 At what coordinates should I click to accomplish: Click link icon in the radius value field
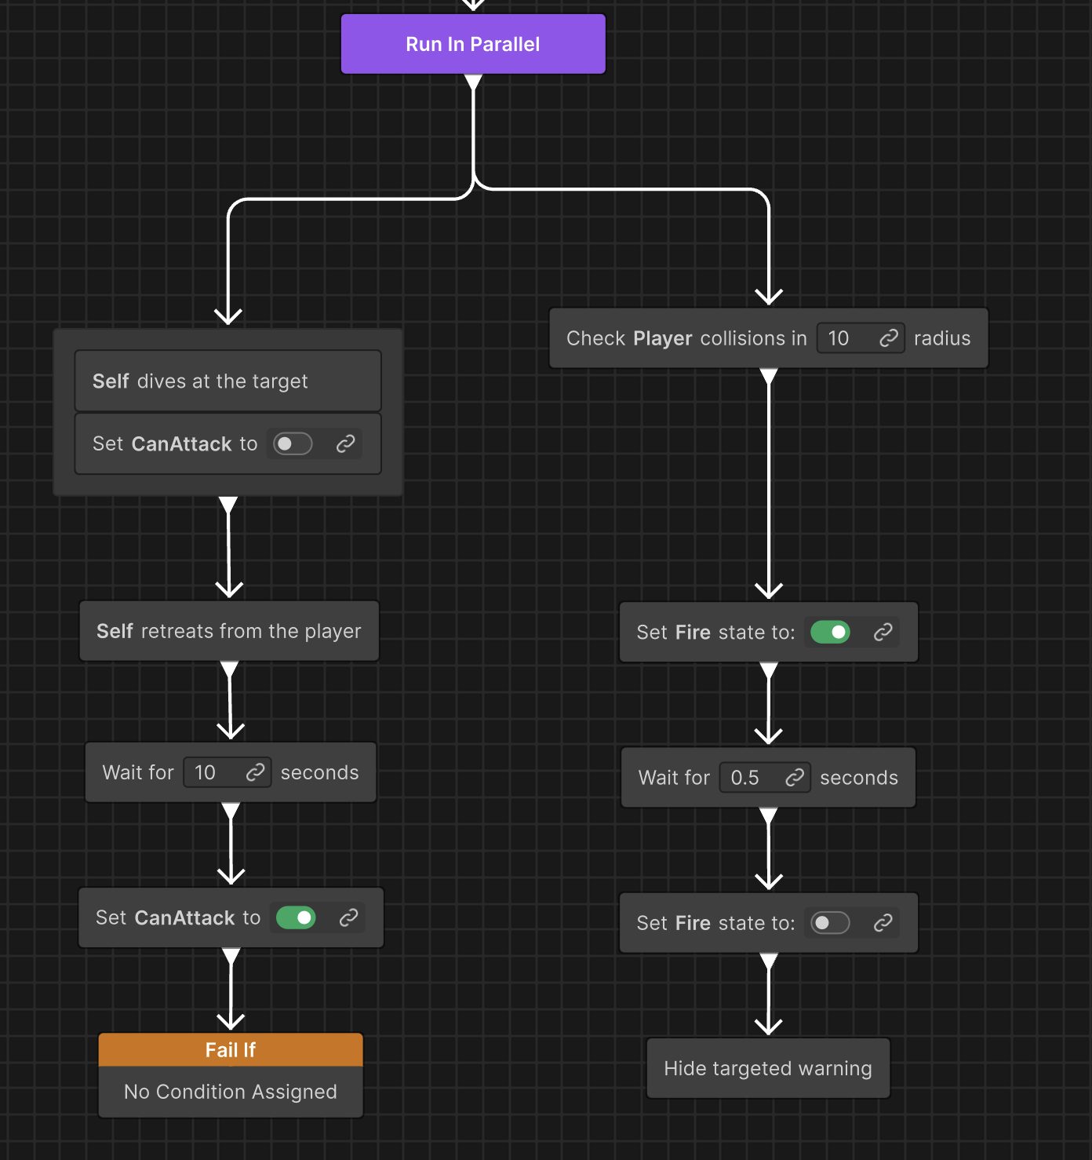(x=888, y=338)
